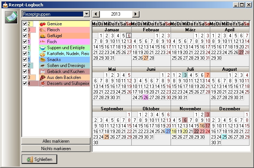
Task: Select the roast chicken Geflügel icon
Action: coord(42,36)
